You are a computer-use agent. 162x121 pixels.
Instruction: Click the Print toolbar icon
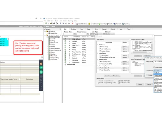pos(54,23)
